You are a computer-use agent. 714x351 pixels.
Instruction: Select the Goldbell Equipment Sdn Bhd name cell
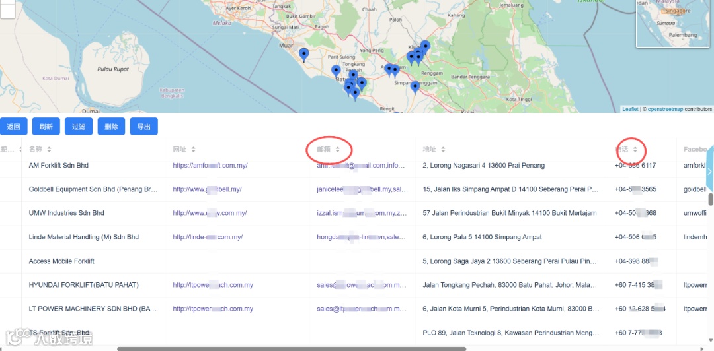pos(93,189)
